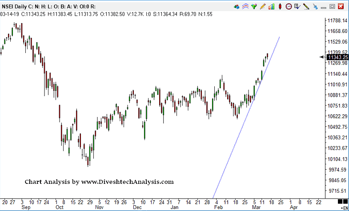Click the second black square at bottom-right
Screen dimensions: 349x211
click(346, 201)
